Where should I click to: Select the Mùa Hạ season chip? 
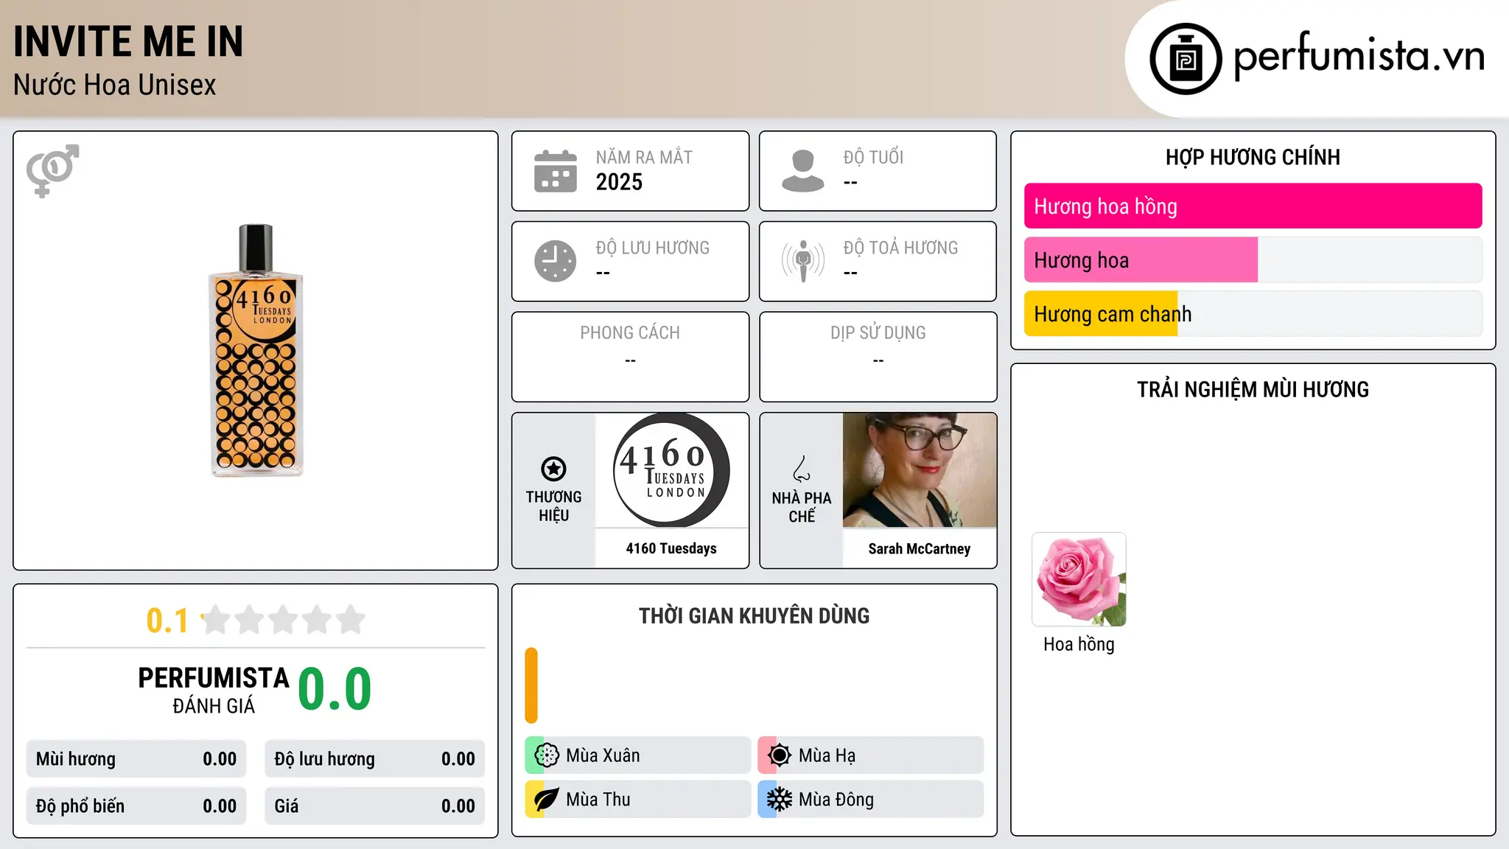click(x=871, y=755)
